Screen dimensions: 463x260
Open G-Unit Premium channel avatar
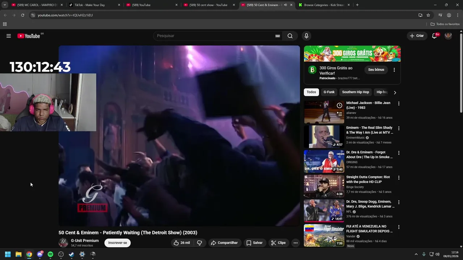click(x=63, y=243)
